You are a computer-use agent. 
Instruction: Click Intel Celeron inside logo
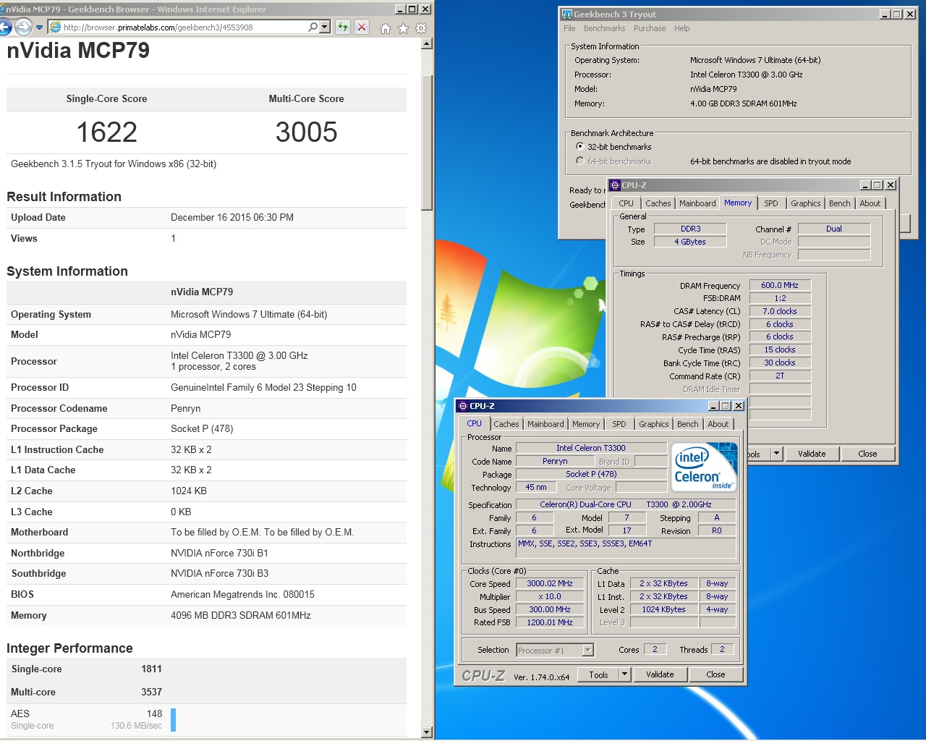(704, 467)
